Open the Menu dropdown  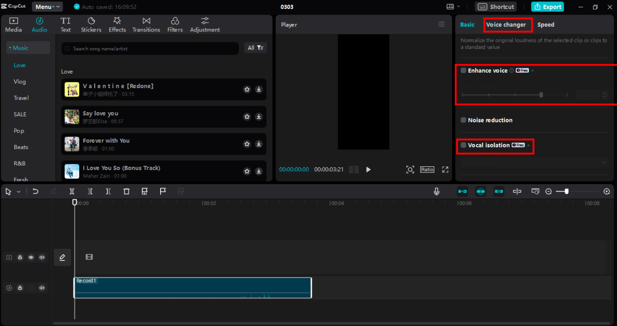47,7
